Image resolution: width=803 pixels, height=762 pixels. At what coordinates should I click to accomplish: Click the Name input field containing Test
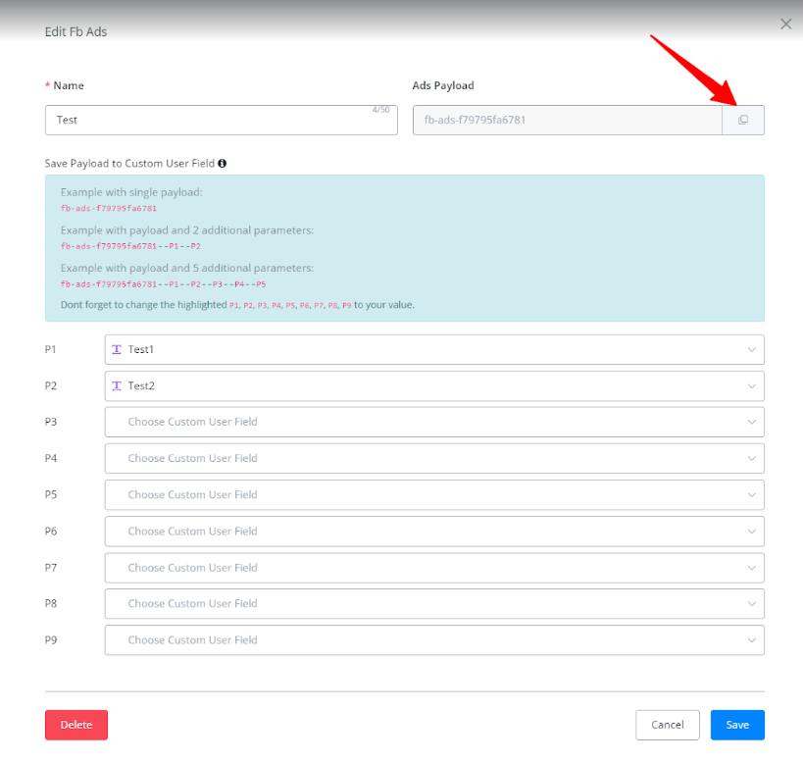221,121
